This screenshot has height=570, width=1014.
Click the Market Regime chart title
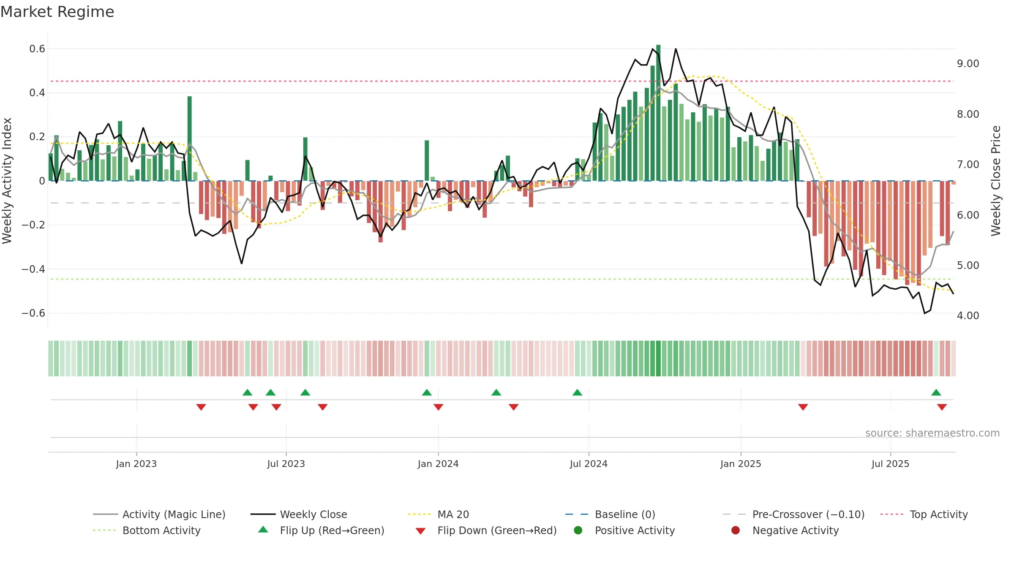point(57,12)
